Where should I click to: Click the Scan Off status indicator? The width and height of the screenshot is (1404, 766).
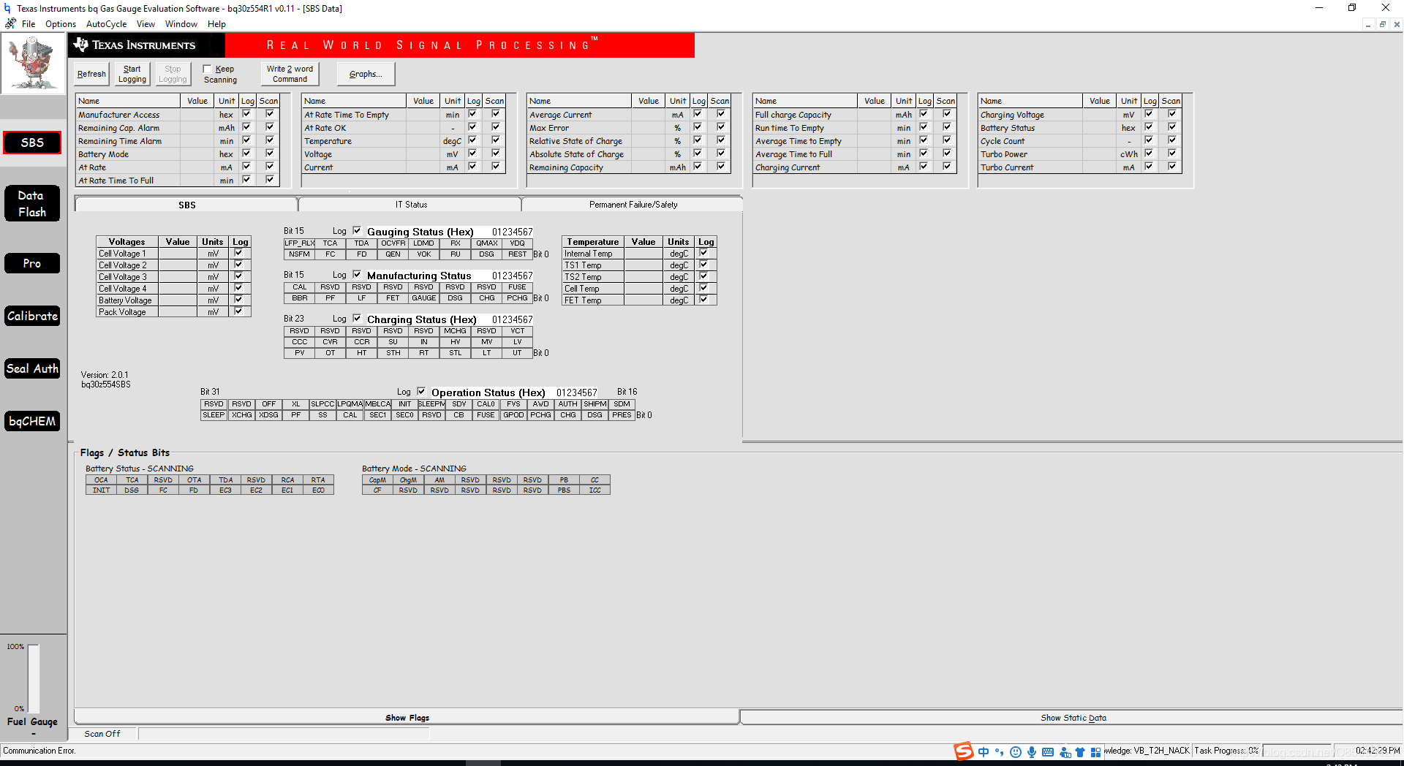point(102,734)
